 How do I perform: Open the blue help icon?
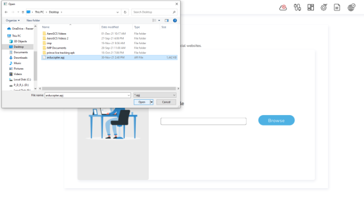(175, 20)
